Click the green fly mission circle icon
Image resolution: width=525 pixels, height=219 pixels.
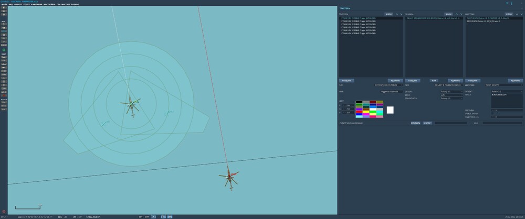point(4,50)
